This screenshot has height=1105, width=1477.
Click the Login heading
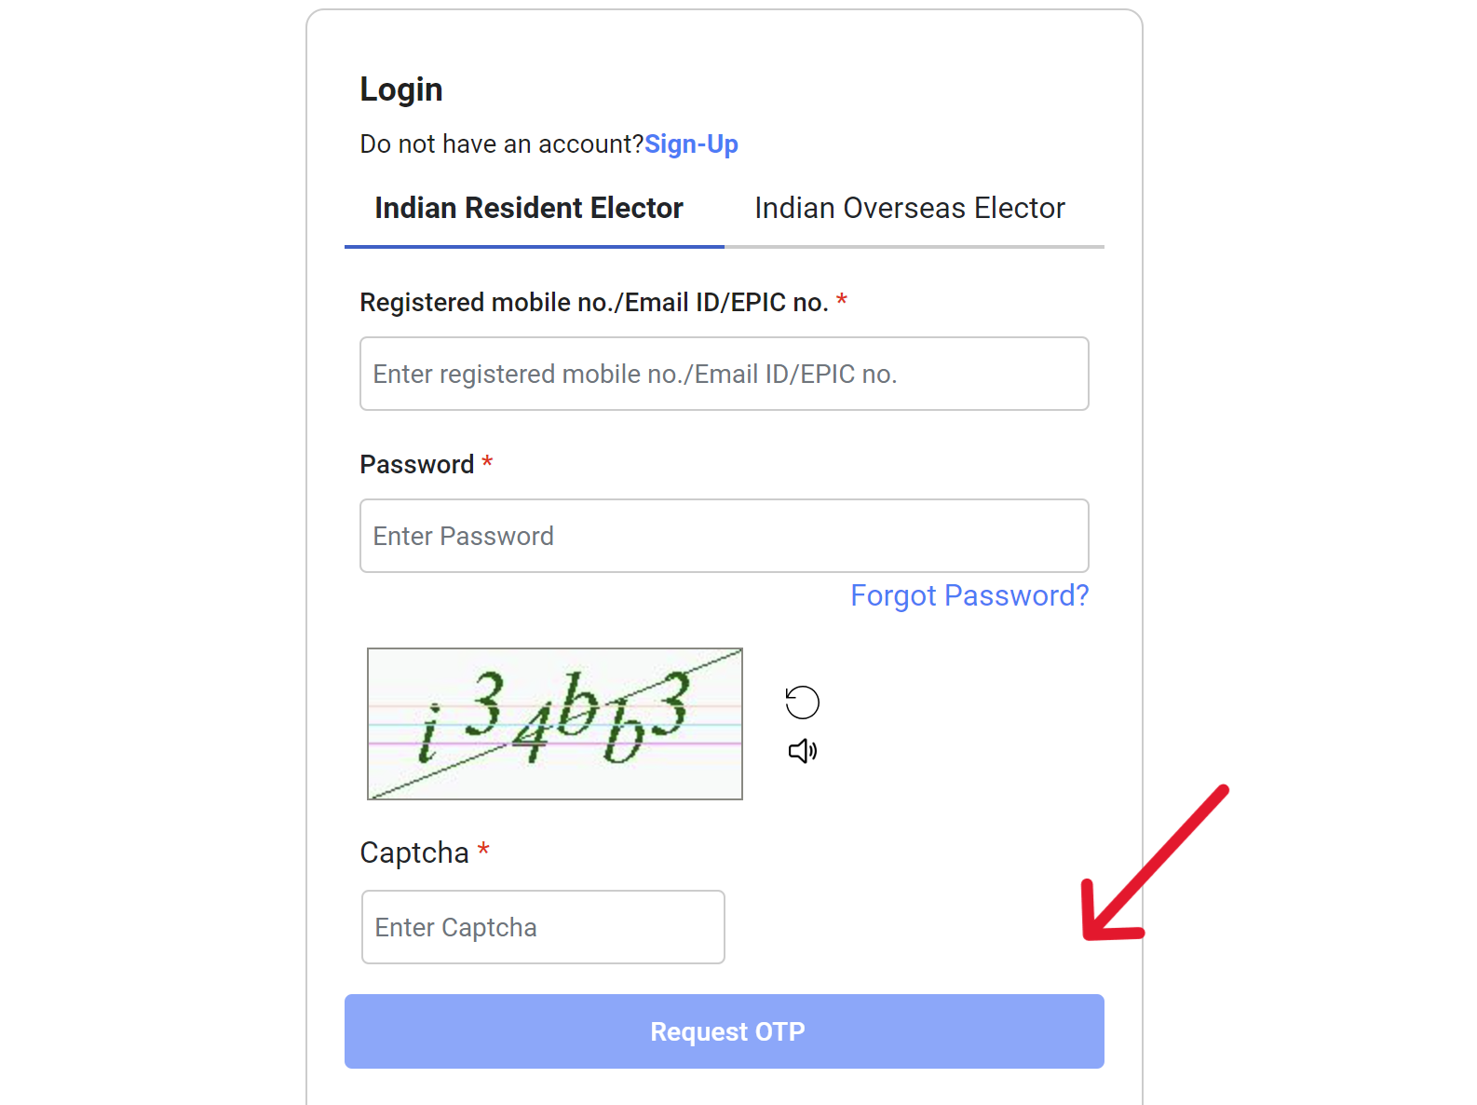coord(401,89)
